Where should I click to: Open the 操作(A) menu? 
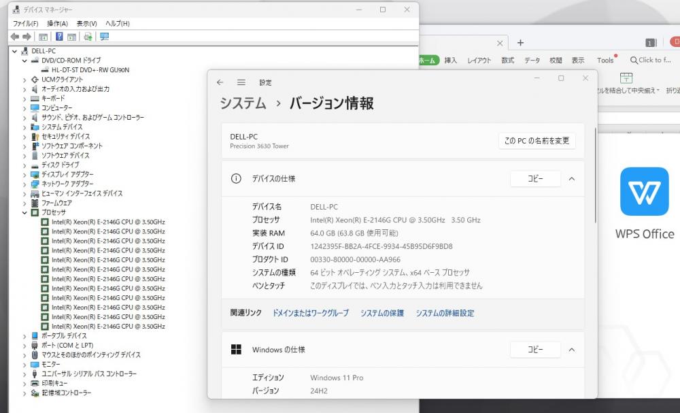coord(57,23)
